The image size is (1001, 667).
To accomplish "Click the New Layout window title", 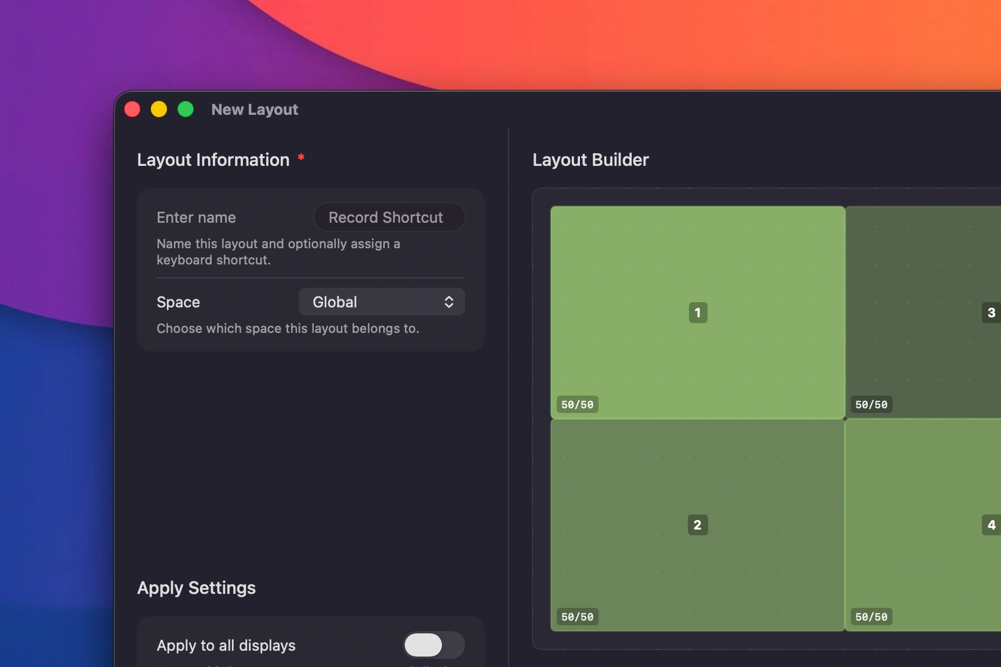I will 255,110.
